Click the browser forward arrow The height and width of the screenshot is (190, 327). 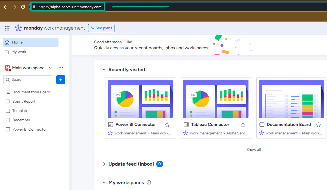[x=14, y=7]
